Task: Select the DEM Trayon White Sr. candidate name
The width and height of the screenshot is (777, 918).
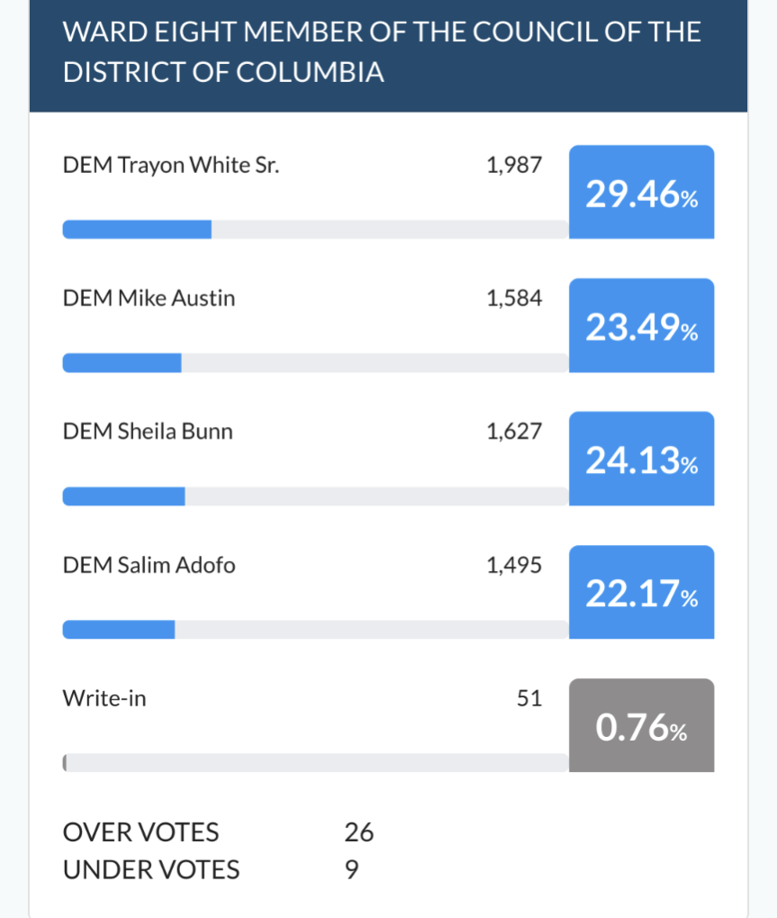Action: [x=171, y=165]
